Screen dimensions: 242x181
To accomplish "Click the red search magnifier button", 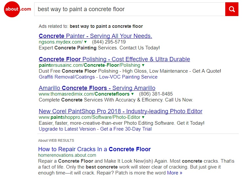I will (x=231, y=9).
